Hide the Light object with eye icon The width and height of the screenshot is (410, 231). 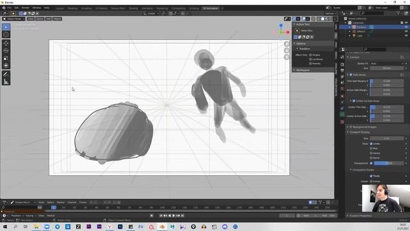click(406, 36)
